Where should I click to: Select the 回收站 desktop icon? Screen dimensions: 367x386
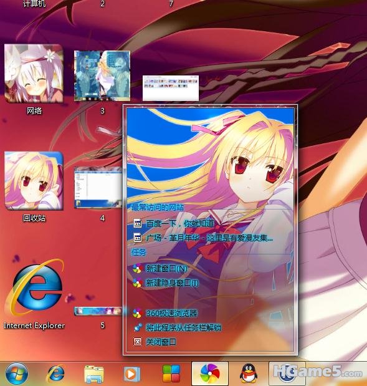(34, 186)
